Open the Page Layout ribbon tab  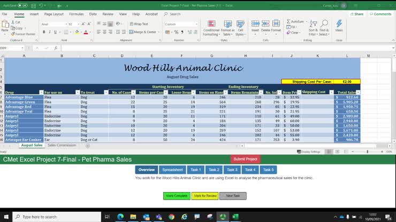54,14
